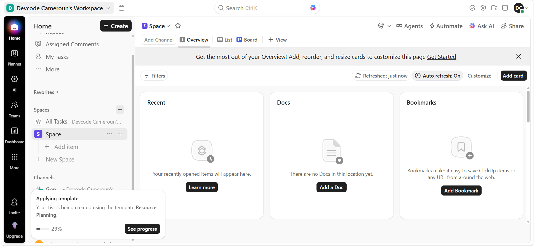Open the More apps grid in left rail
The image size is (534, 246).
(15, 161)
